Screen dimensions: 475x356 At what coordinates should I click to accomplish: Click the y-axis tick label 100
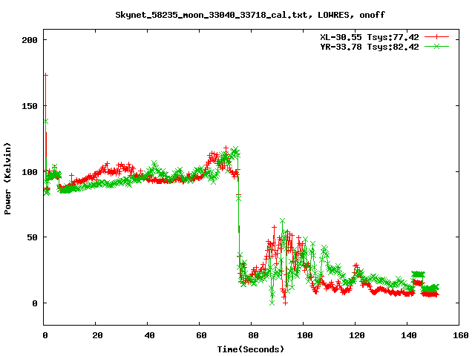[x=30, y=172]
